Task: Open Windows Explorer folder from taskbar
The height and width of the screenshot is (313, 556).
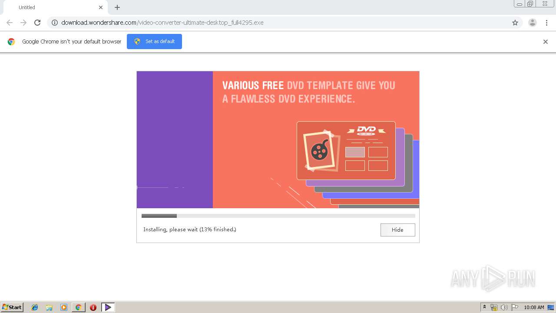Action: point(49,307)
